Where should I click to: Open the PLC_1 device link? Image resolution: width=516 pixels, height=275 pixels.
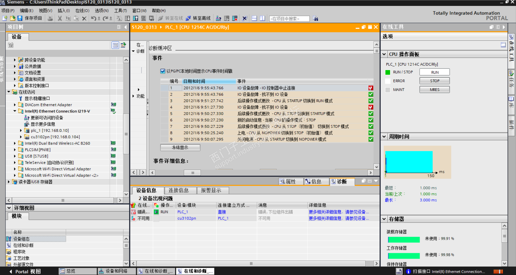click(x=183, y=212)
